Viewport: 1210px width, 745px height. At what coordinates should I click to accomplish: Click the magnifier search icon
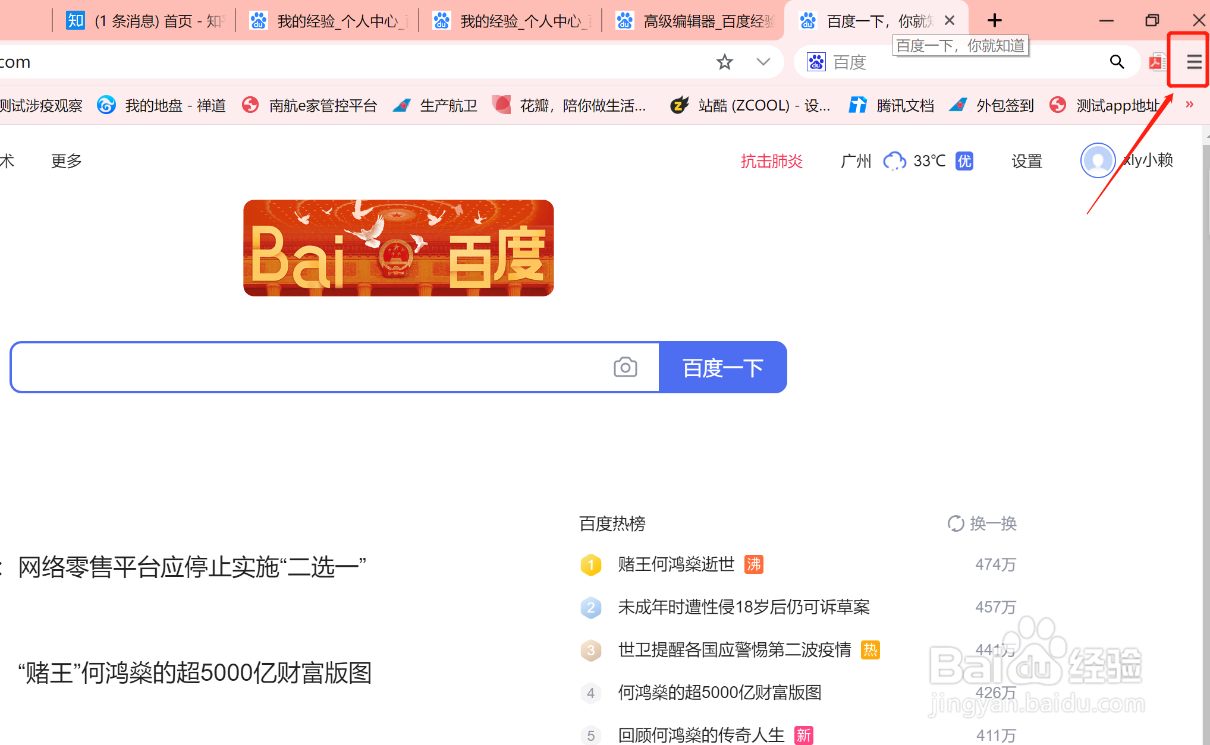click(1117, 62)
